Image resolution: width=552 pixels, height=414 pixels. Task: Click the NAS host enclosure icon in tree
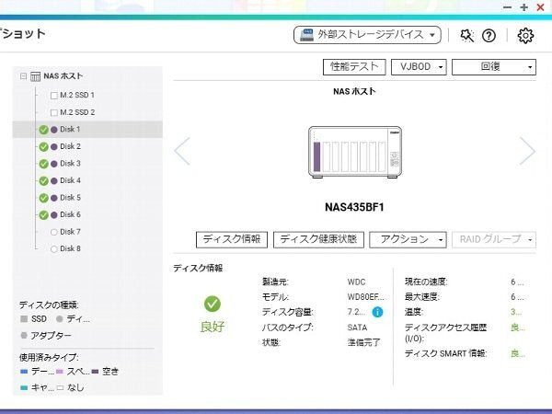[x=35, y=76]
